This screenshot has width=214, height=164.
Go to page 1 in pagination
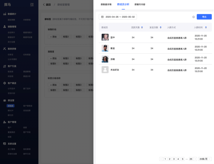click(x=165, y=159)
